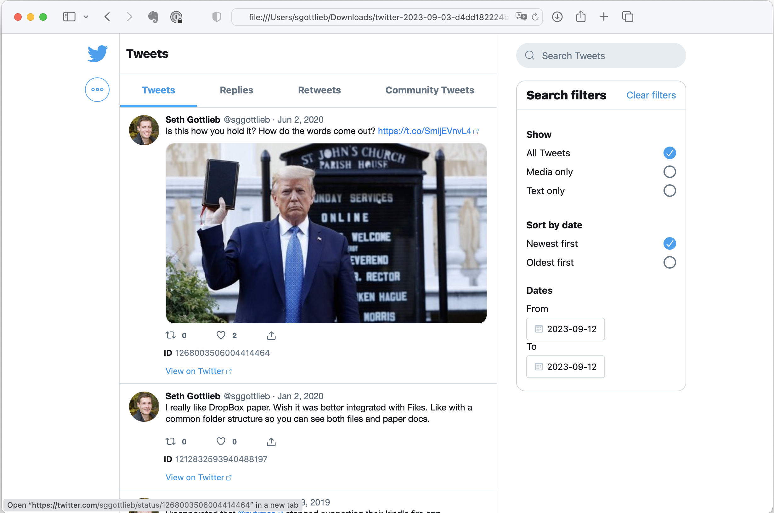Click the tweet ID 1268003506004414464
This screenshot has width=774, height=513.
(x=222, y=353)
